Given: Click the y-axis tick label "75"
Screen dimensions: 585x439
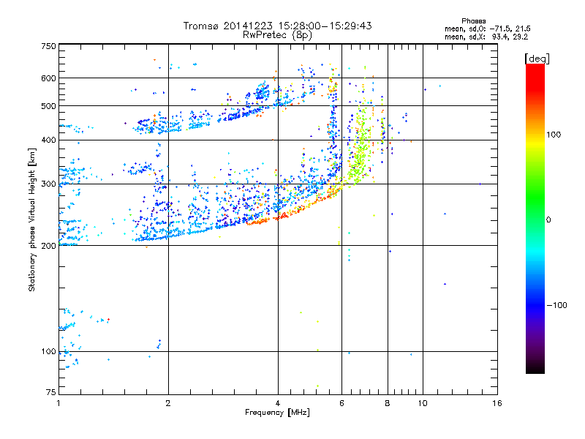Looking at the screenshot, I should point(51,392).
